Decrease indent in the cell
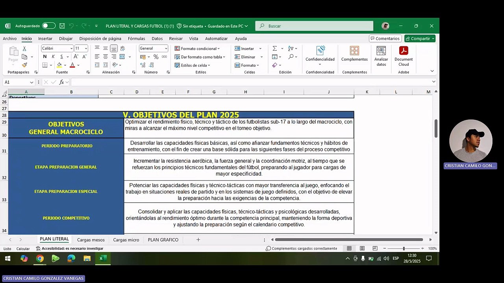 click(x=97, y=65)
